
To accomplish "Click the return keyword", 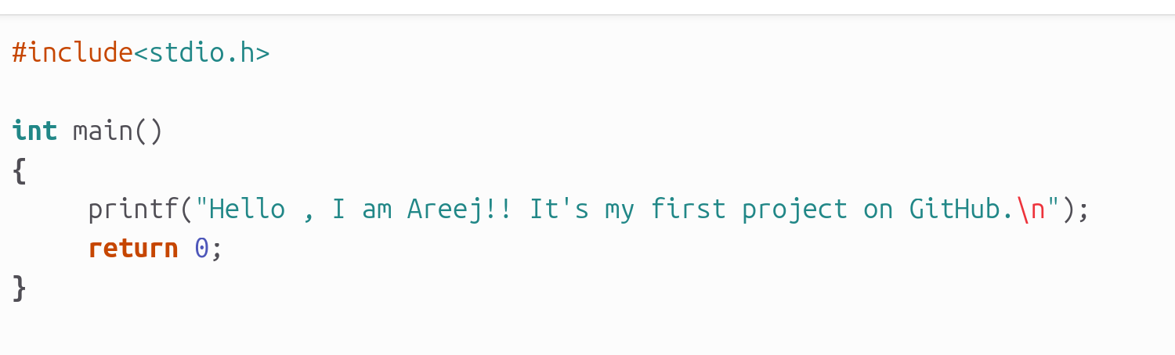I will (133, 249).
